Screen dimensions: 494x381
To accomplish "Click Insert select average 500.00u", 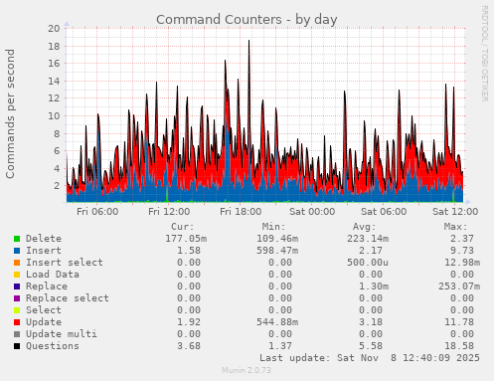I will click(x=368, y=263).
